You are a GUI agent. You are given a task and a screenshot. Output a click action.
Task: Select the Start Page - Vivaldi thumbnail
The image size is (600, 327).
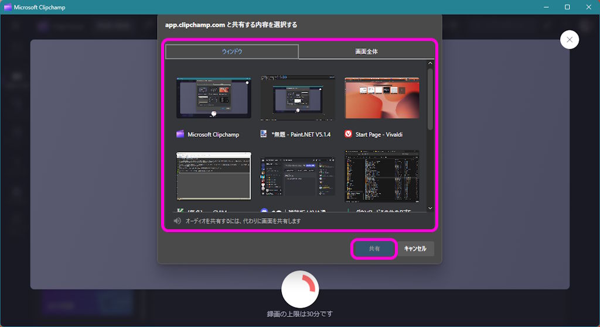(382, 98)
